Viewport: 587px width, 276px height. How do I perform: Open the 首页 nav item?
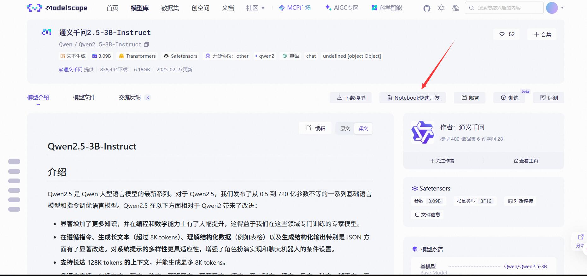pyautogui.click(x=112, y=8)
